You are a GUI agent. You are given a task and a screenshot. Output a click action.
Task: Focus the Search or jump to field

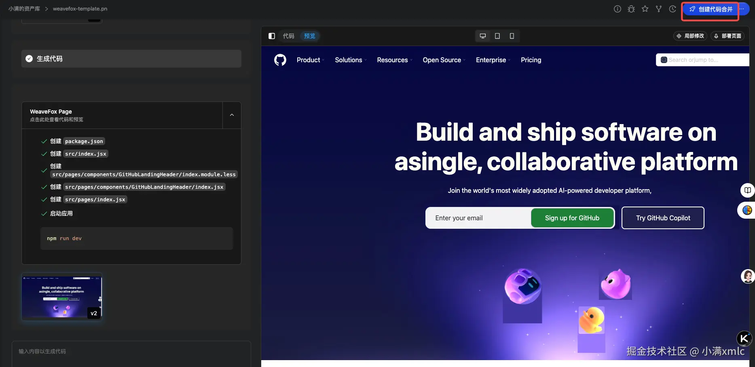(x=702, y=60)
